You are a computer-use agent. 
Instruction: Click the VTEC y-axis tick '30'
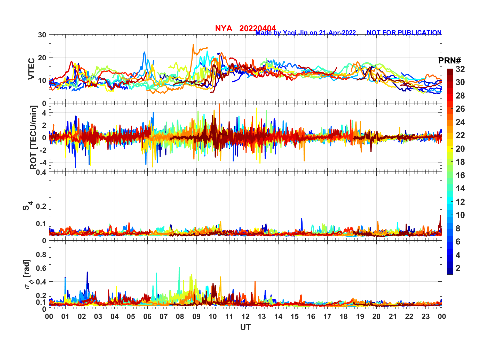coord(42,35)
